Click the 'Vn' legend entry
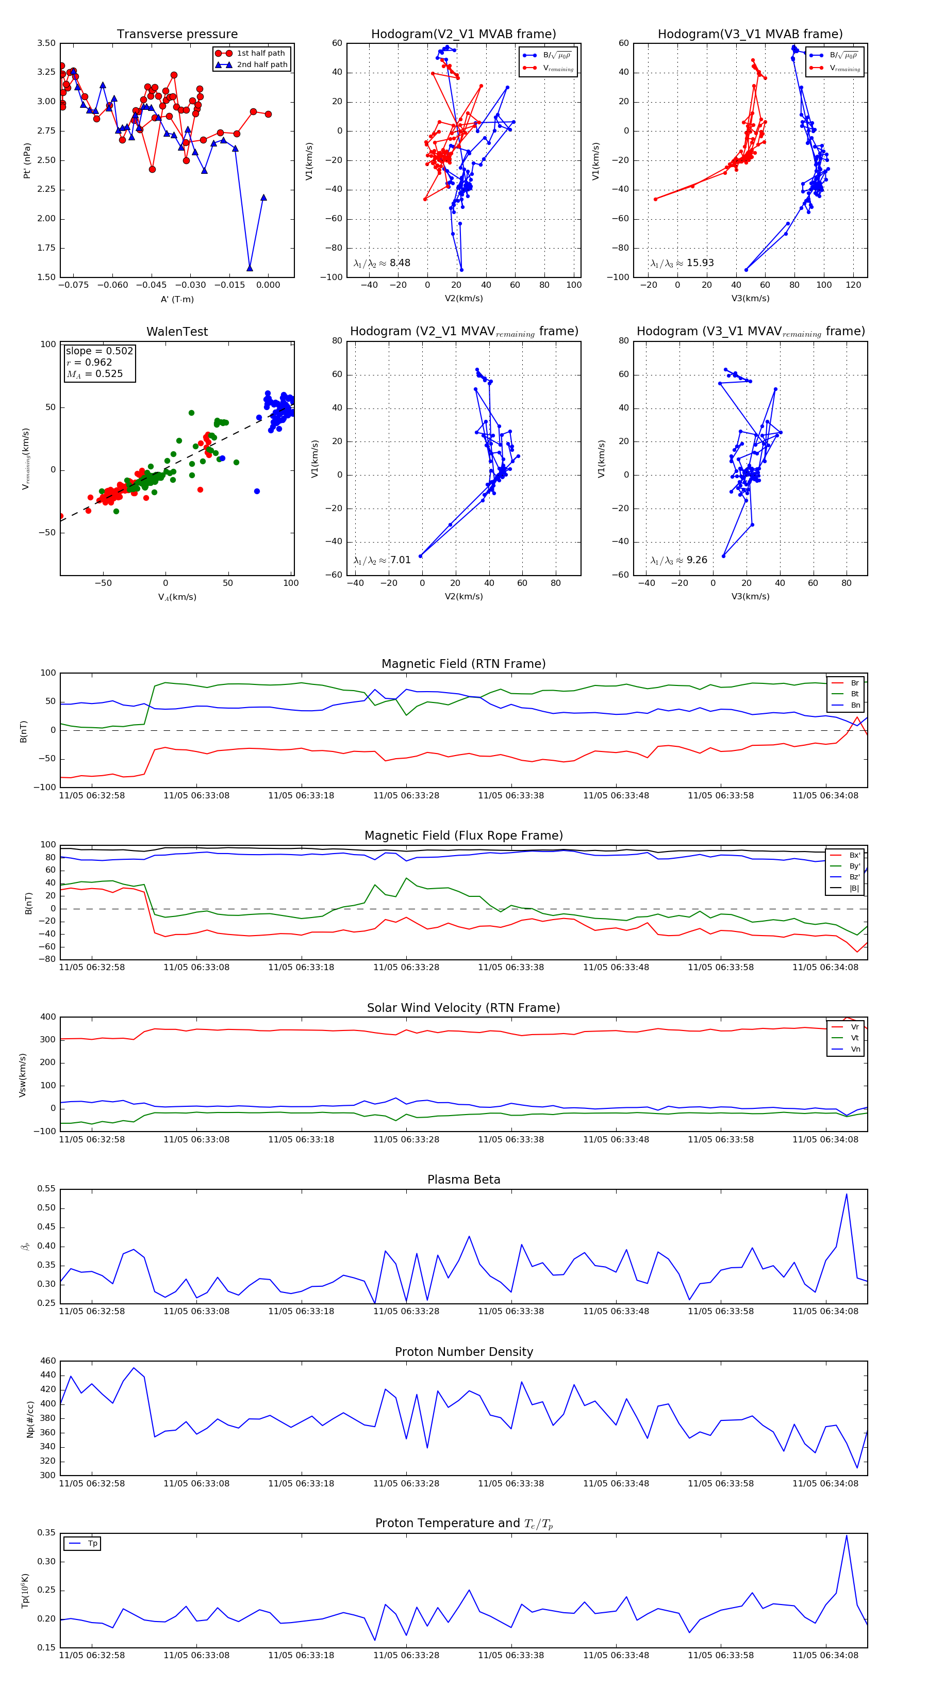The height and width of the screenshot is (1702, 928). pos(846,1049)
